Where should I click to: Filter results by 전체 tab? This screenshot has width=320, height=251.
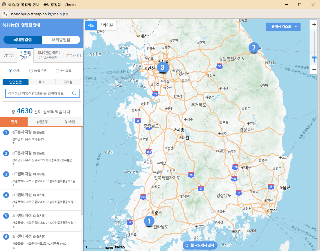pyautogui.click(x=14, y=122)
